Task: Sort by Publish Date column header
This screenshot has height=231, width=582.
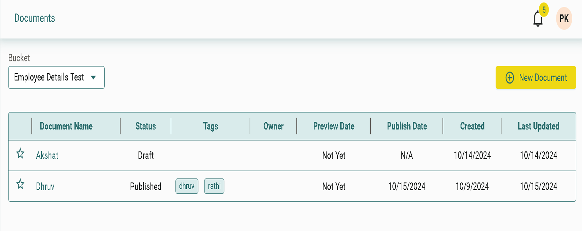Action: (407, 126)
